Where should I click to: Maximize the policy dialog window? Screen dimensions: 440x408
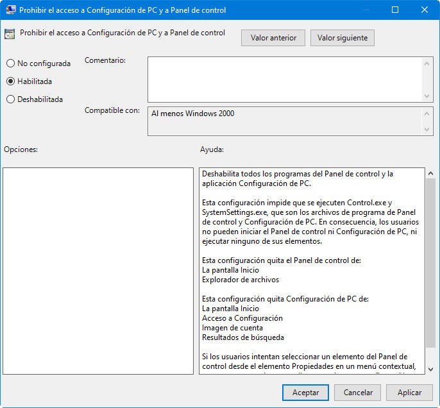(x=395, y=10)
